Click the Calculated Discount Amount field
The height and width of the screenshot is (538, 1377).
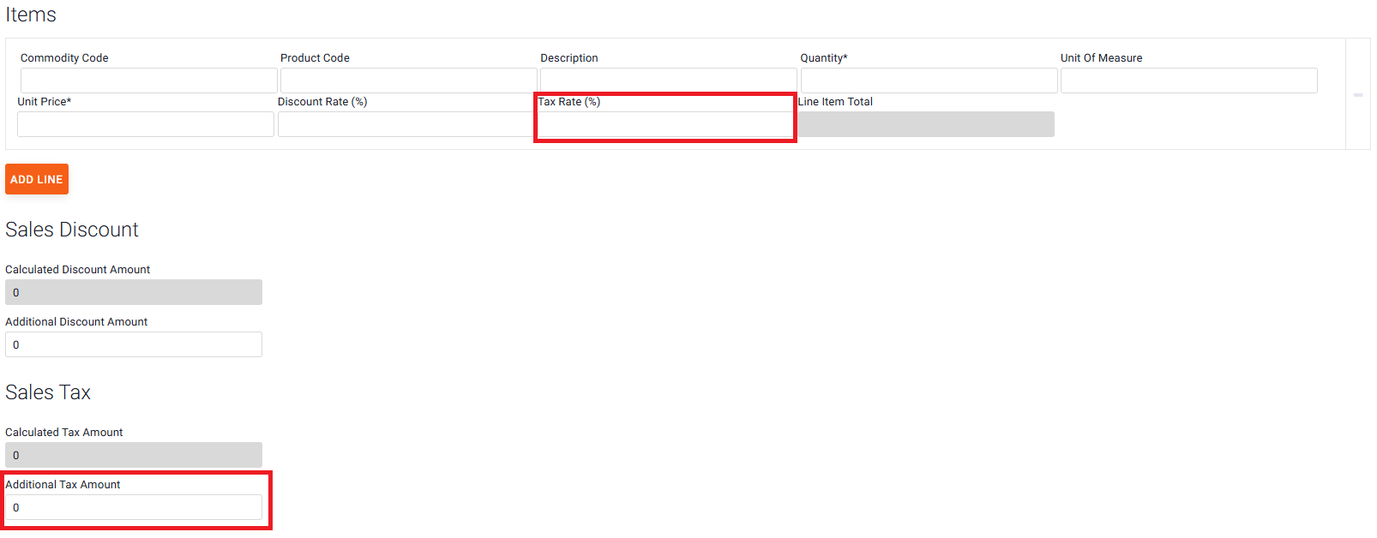(134, 292)
